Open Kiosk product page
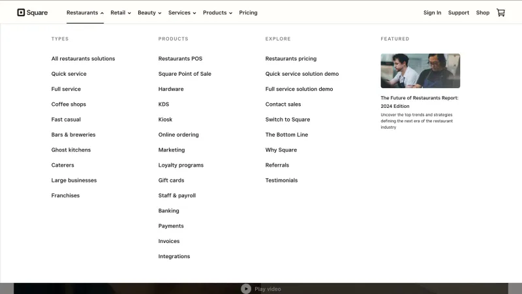Viewport: 522px width, 294px height. [165, 120]
